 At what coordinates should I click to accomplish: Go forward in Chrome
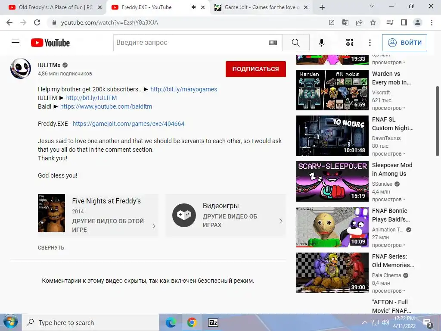pos(23,22)
